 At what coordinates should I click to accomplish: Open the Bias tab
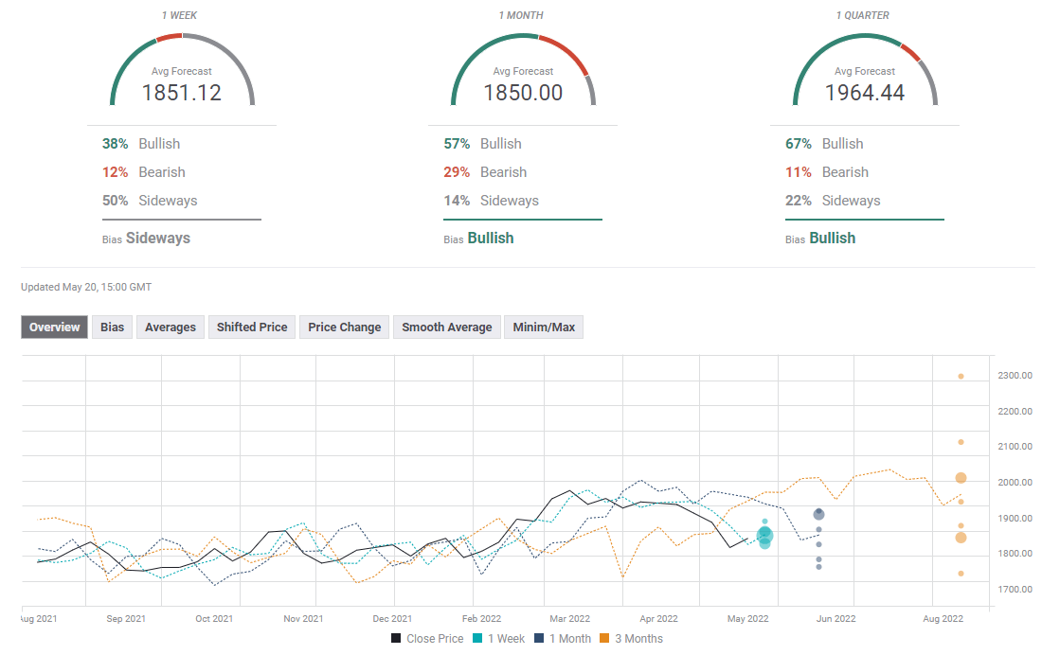(112, 327)
